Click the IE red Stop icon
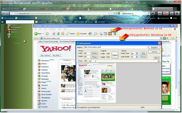 point(54,34)
